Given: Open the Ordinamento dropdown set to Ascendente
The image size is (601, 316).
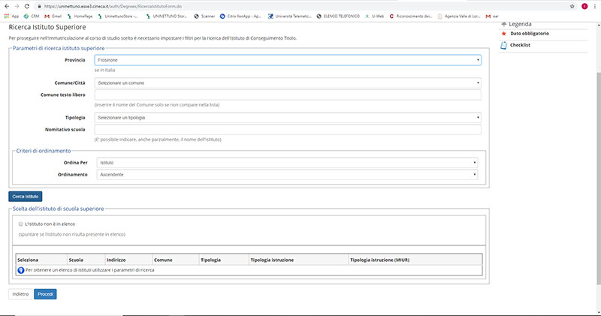Looking at the screenshot, I should point(287,175).
